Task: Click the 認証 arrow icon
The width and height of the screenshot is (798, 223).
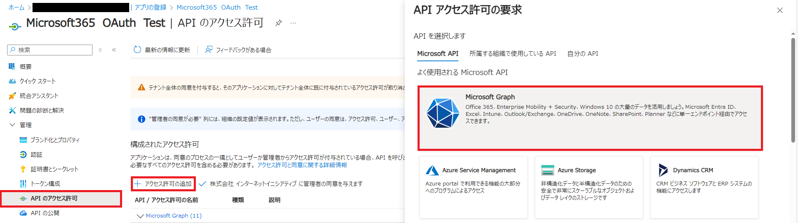Action: tap(23, 155)
